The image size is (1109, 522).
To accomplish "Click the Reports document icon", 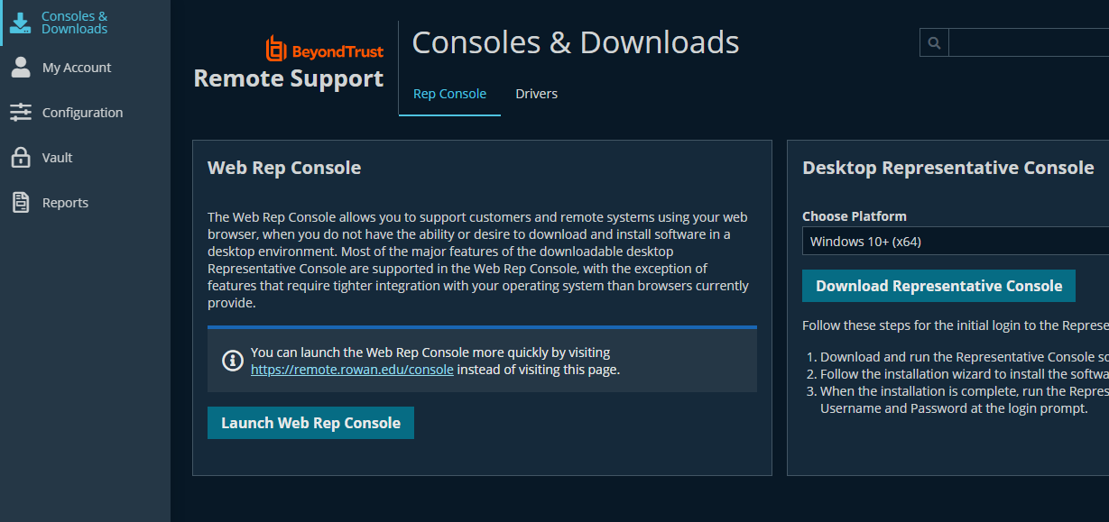I will click(x=20, y=203).
